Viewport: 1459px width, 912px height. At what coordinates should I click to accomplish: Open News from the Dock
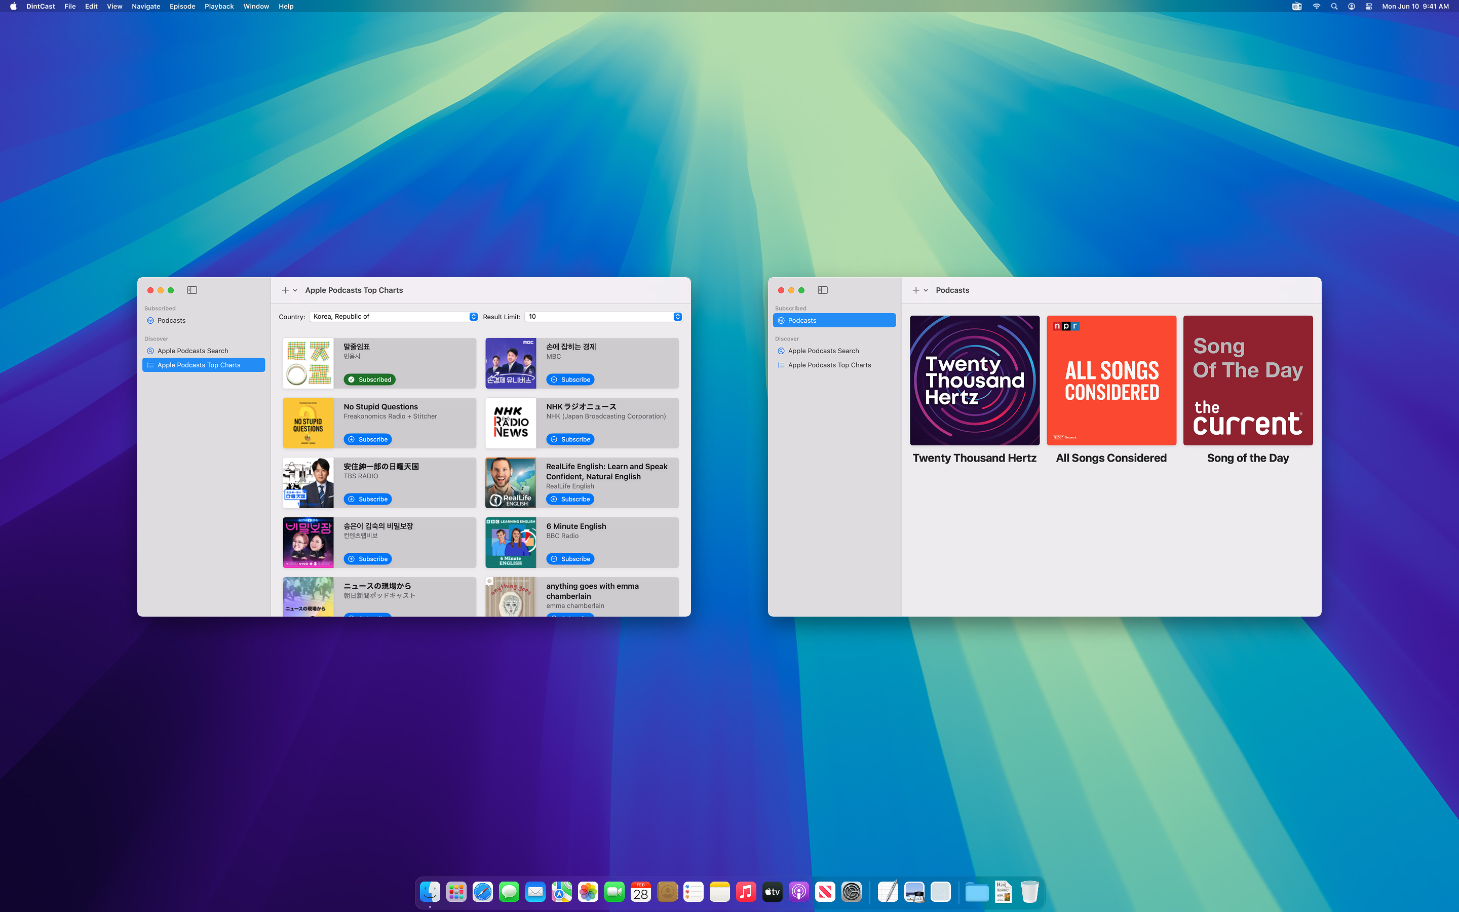tap(825, 892)
